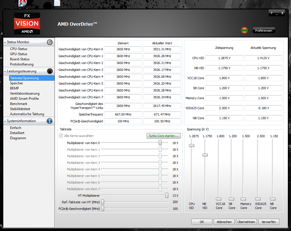This screenshot has height=231, width=291.
Task: Click Multiplizierer von Kern 7 slider handle
Action: coord(160,189)
